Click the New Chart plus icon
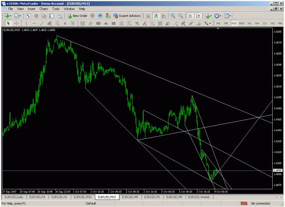The width and height of the screenshot is (285, 207). [x=7, y=16]
